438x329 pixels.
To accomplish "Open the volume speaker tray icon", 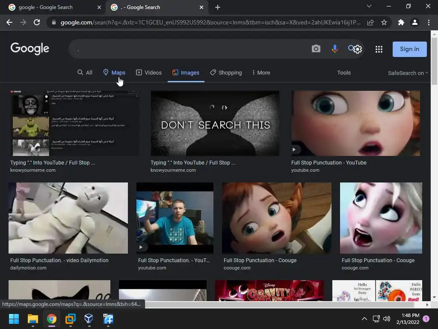I will (x=387, y=319).
